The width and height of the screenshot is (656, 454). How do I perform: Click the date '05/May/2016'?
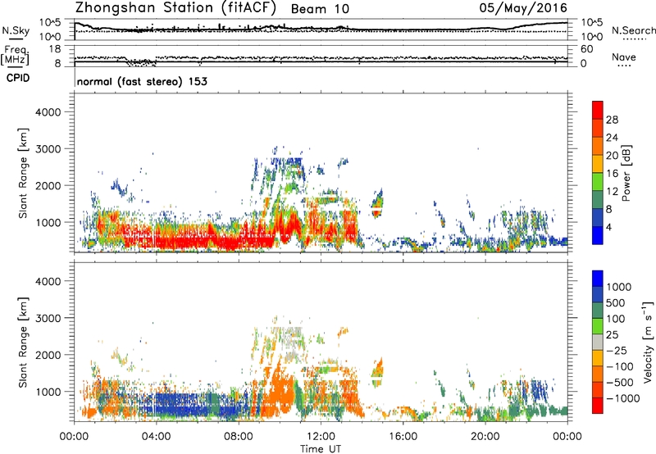(523, 8)
